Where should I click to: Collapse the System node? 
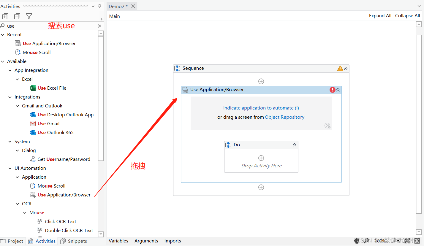coord(10,142)
